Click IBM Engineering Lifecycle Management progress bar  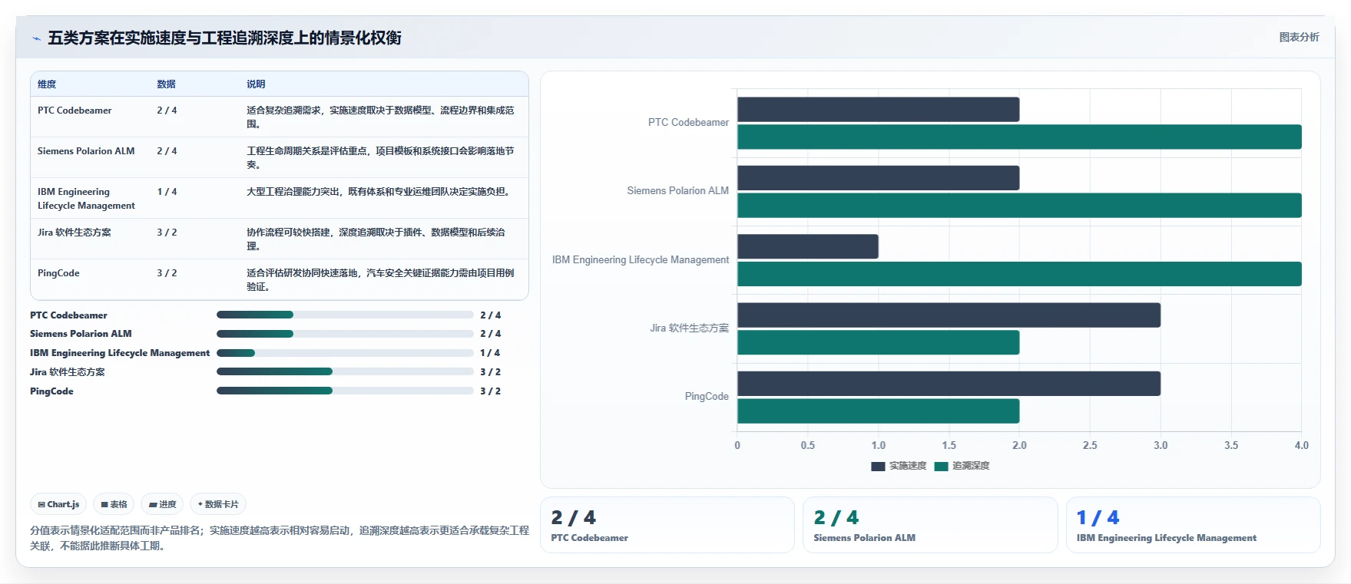[345, 353]
